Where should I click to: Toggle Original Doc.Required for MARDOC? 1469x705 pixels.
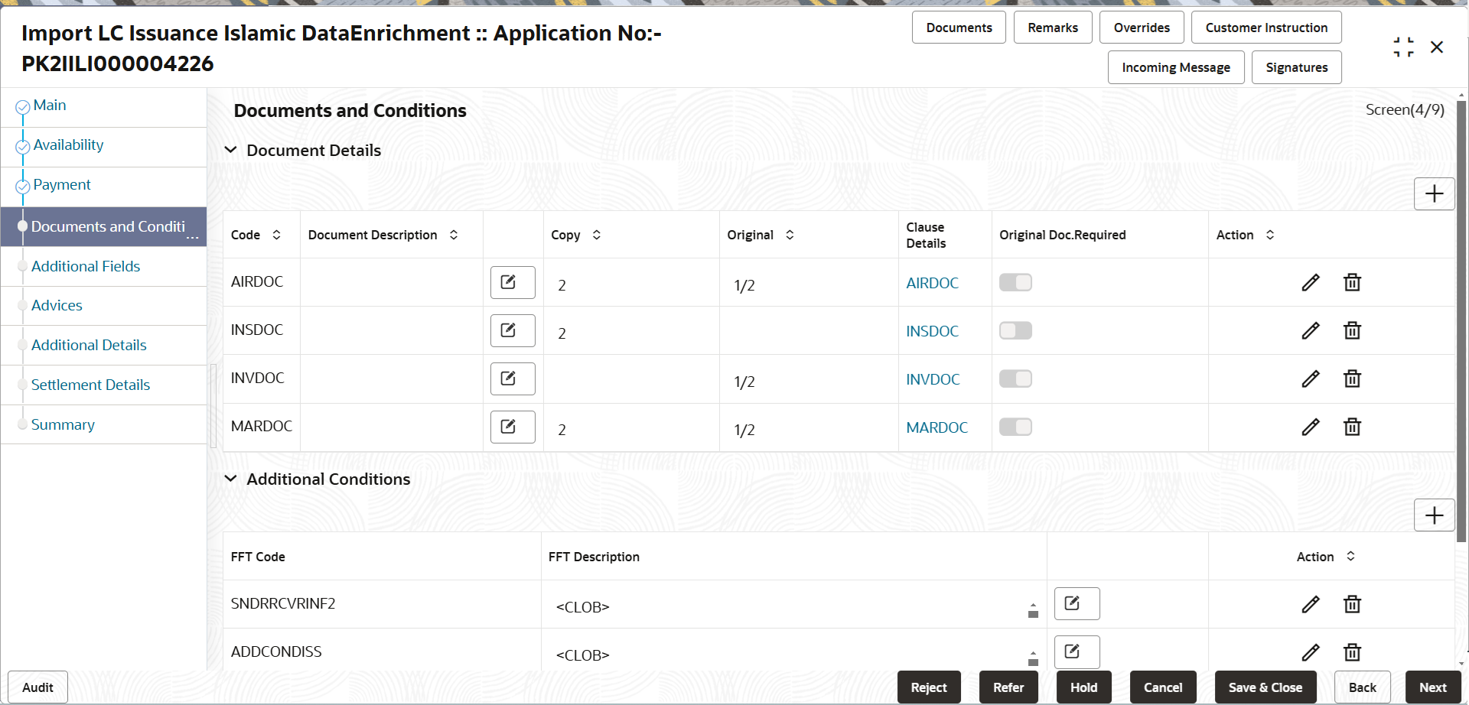[x=1015, y=427]
